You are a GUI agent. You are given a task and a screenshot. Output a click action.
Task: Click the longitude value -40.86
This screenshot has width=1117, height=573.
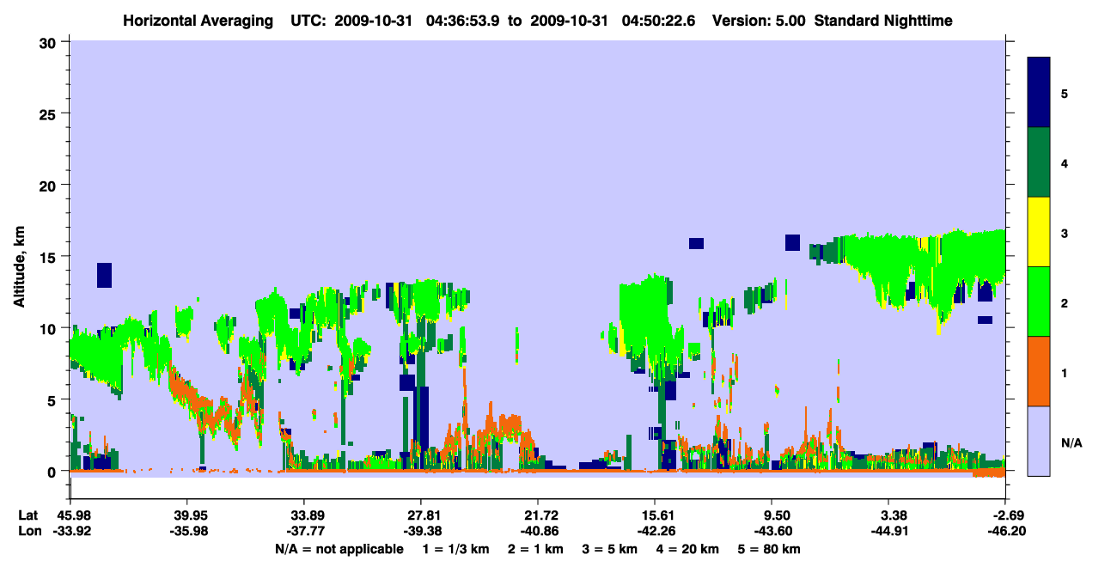coord(538,531)
